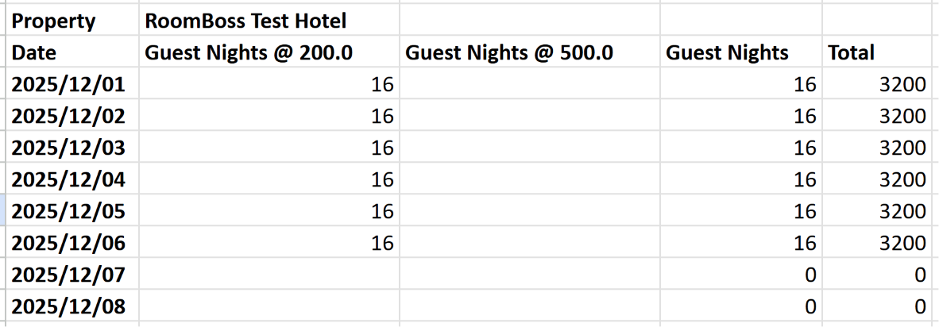Select the RoomBoss Test Hotel cell
939x327 pixels.
(x=269, y=21)
